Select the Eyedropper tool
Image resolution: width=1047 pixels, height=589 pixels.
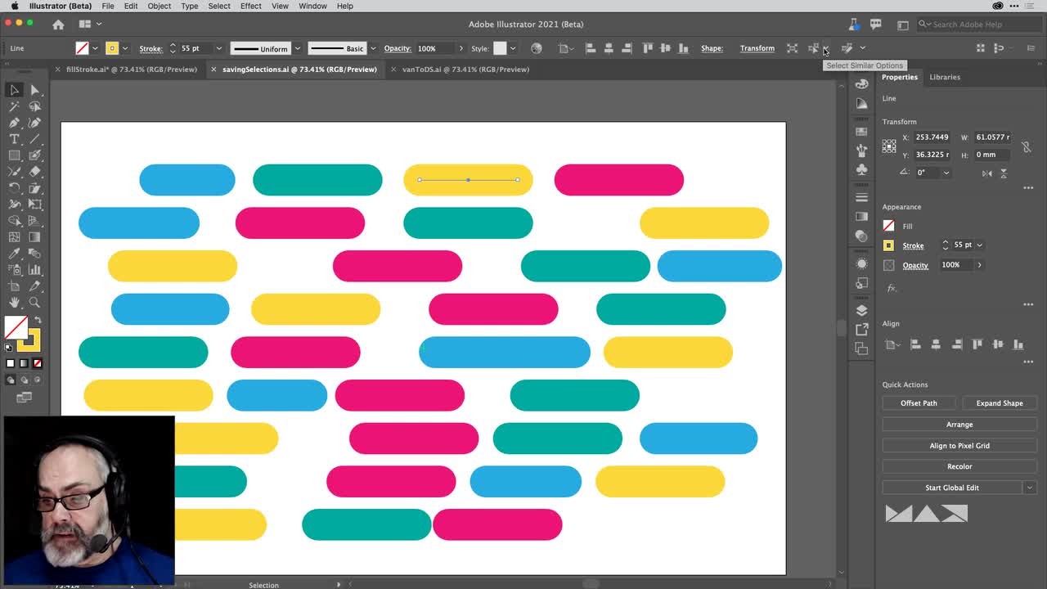click(15, 254)
